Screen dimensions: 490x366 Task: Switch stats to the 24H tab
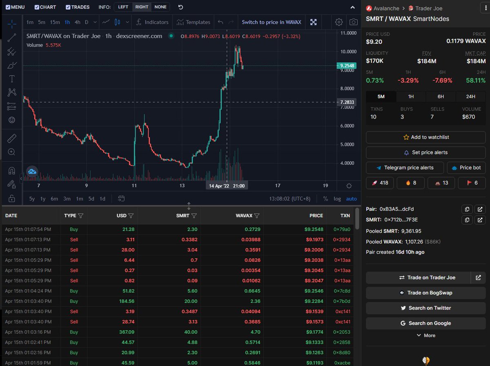(x=471, y=96)
